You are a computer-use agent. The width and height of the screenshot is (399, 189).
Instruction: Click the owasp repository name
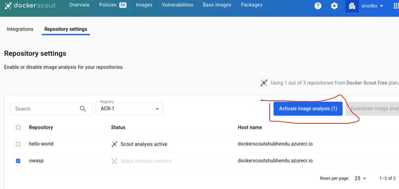click(x=36, y=161)
